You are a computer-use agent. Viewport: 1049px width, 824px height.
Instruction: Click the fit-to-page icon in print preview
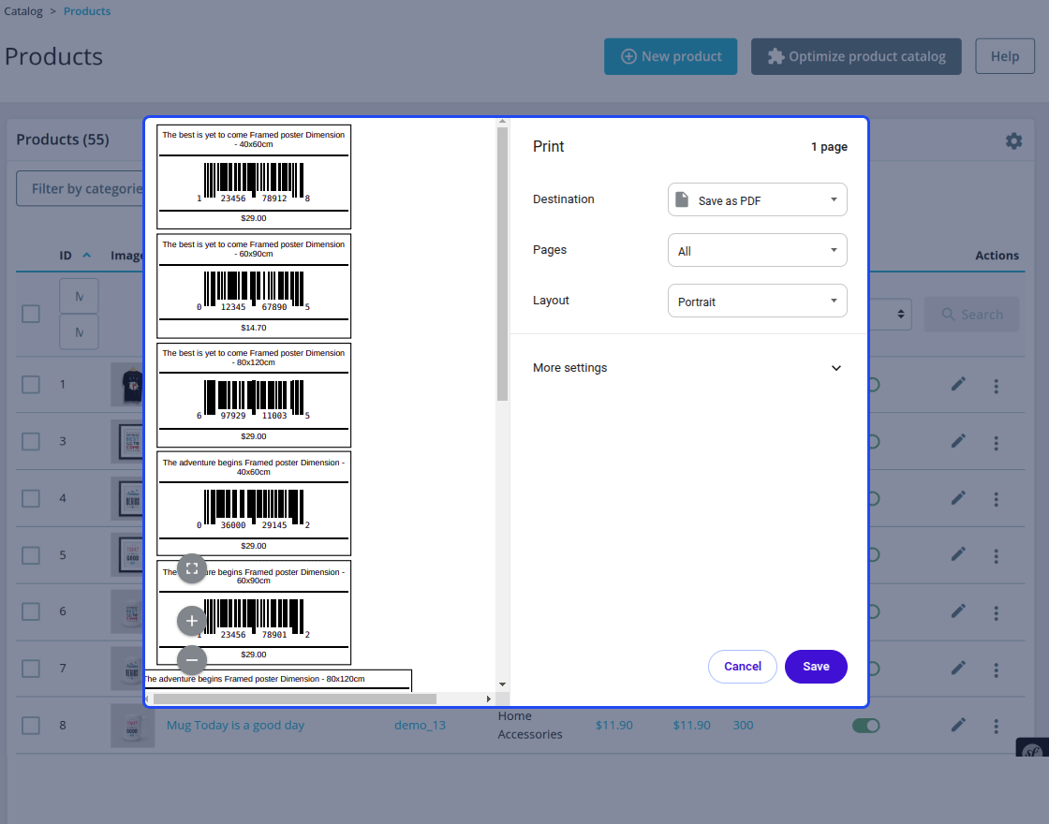click(192, 568)
